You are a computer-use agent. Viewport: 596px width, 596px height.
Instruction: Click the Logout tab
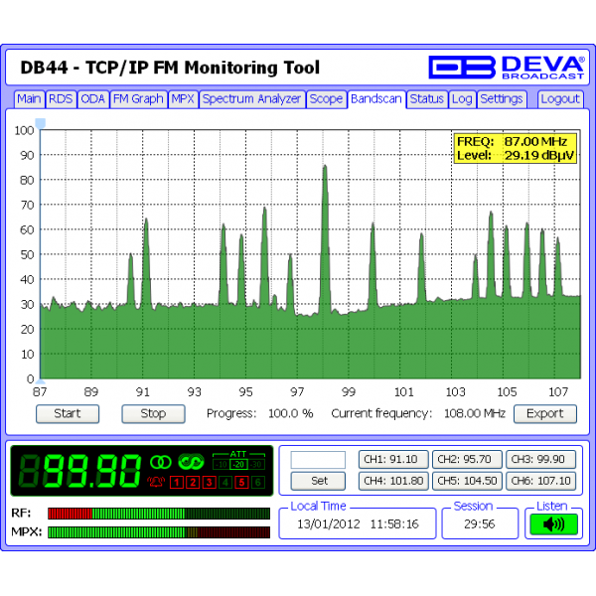[560, 99]
